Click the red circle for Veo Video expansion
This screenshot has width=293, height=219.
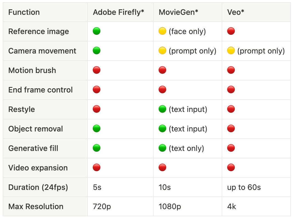pos(231,168)
